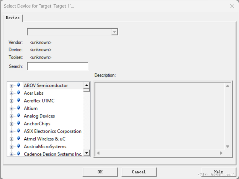This screenshot has width=239, height=179.
Task: Click the Analog Devices vendor icon
Action: point(19,116)
